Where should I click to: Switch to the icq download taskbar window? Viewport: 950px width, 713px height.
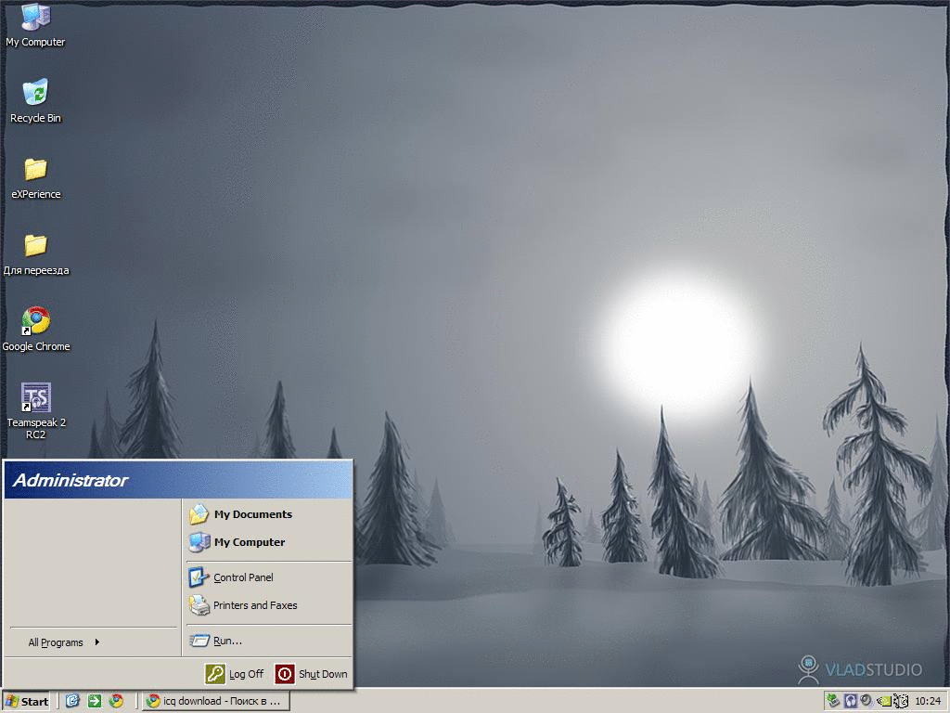(215, 701)
